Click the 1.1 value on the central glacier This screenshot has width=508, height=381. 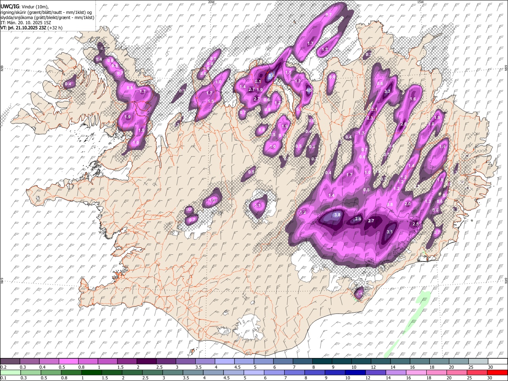[x=258, y=206]
